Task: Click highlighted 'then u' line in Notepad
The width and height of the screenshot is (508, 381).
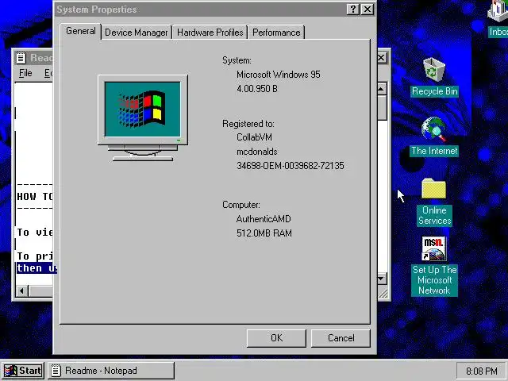Action: pos(37,268)
